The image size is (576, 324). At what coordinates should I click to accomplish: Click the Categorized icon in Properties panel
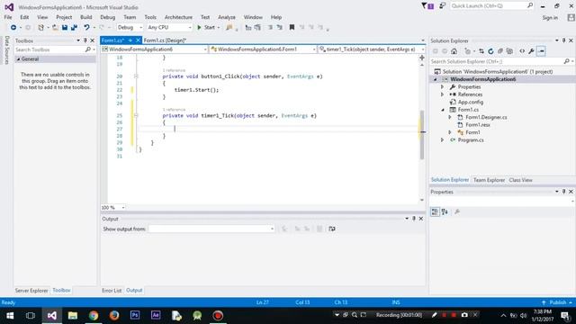tap(435, 212)
